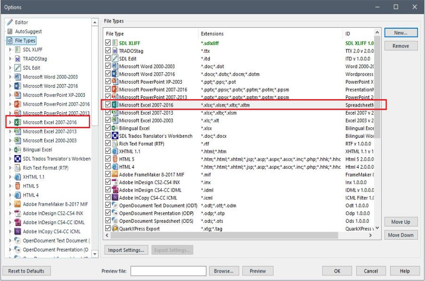
Task: Click the Editor pencil icon in the tree
Action: coord(10,22)
